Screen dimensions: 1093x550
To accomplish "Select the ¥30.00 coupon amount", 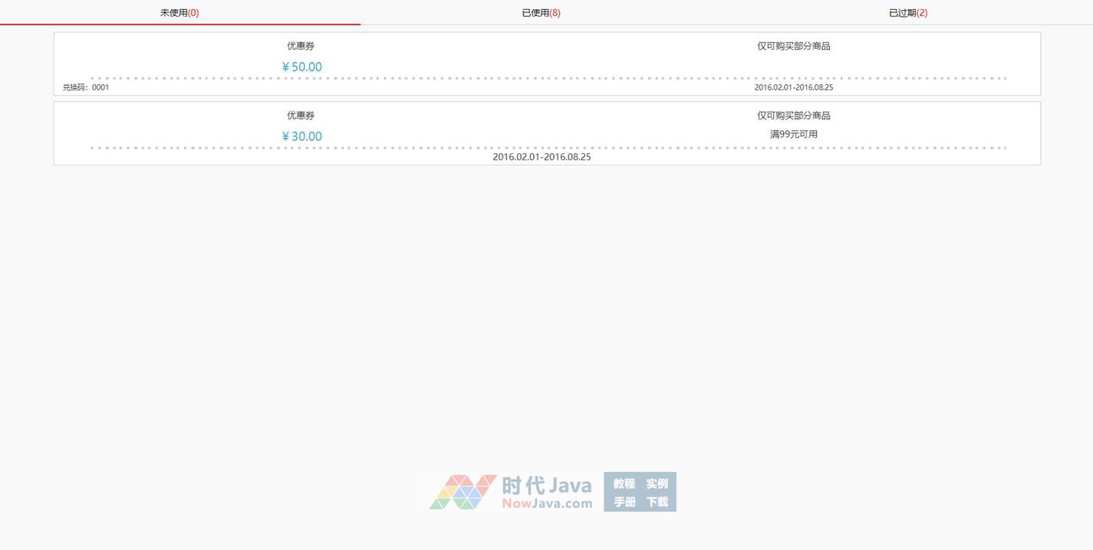I will point(301,136).
